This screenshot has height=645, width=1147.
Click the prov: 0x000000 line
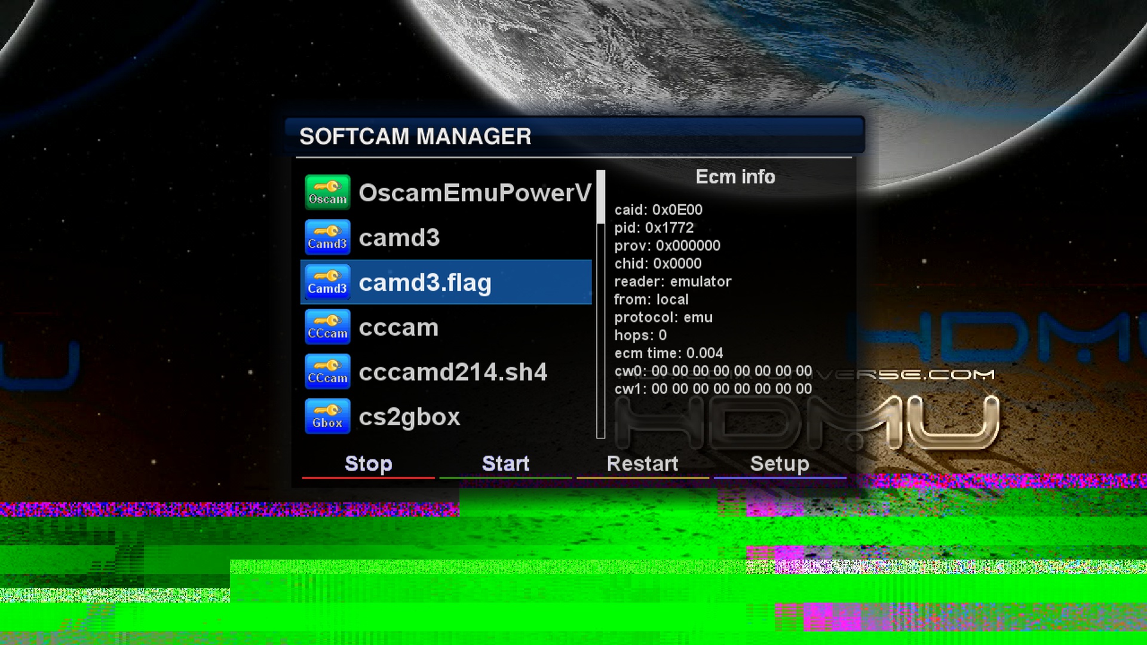pos(667,245)
